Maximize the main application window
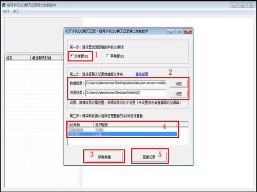The width and height of the screenshot is (257, 192). (243, 5)
